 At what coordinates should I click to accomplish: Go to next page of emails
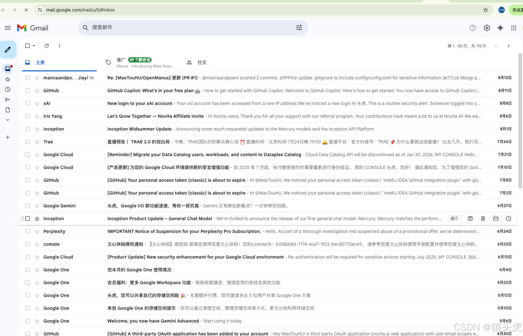click(x=508, y=46)
